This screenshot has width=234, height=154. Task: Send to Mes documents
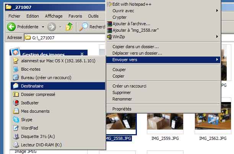pos(58,111)
